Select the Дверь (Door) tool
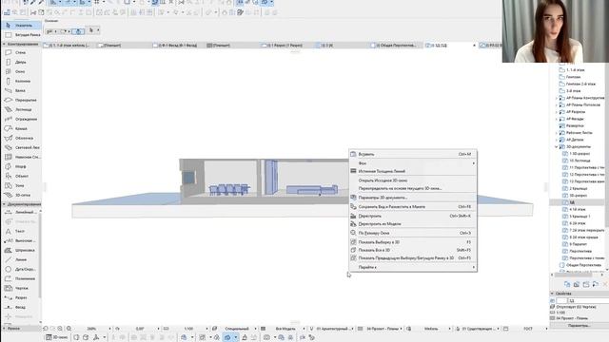The width and height of the screenshot is (609, 342). 21,62
